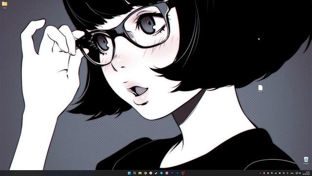Image resolution: width=312 pixels, height=176 pixels.
Task: Open Adobe Photoshop on the taskbar
Action: [177, 173]
